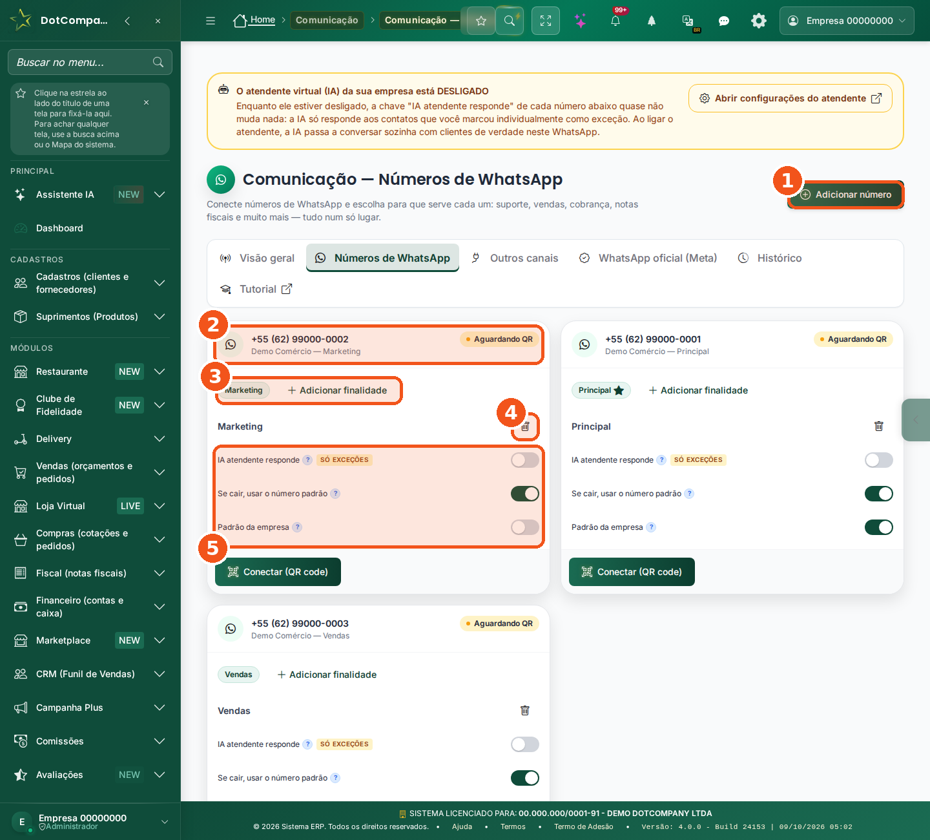Open notifications bell with 99+ badge
Screen dimensions: 930x840
coord(615,21)
